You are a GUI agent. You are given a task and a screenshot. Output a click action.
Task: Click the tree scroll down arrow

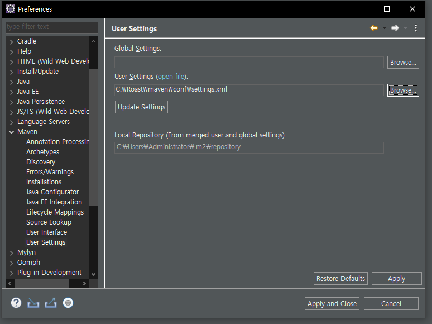(x=93, y=274)
